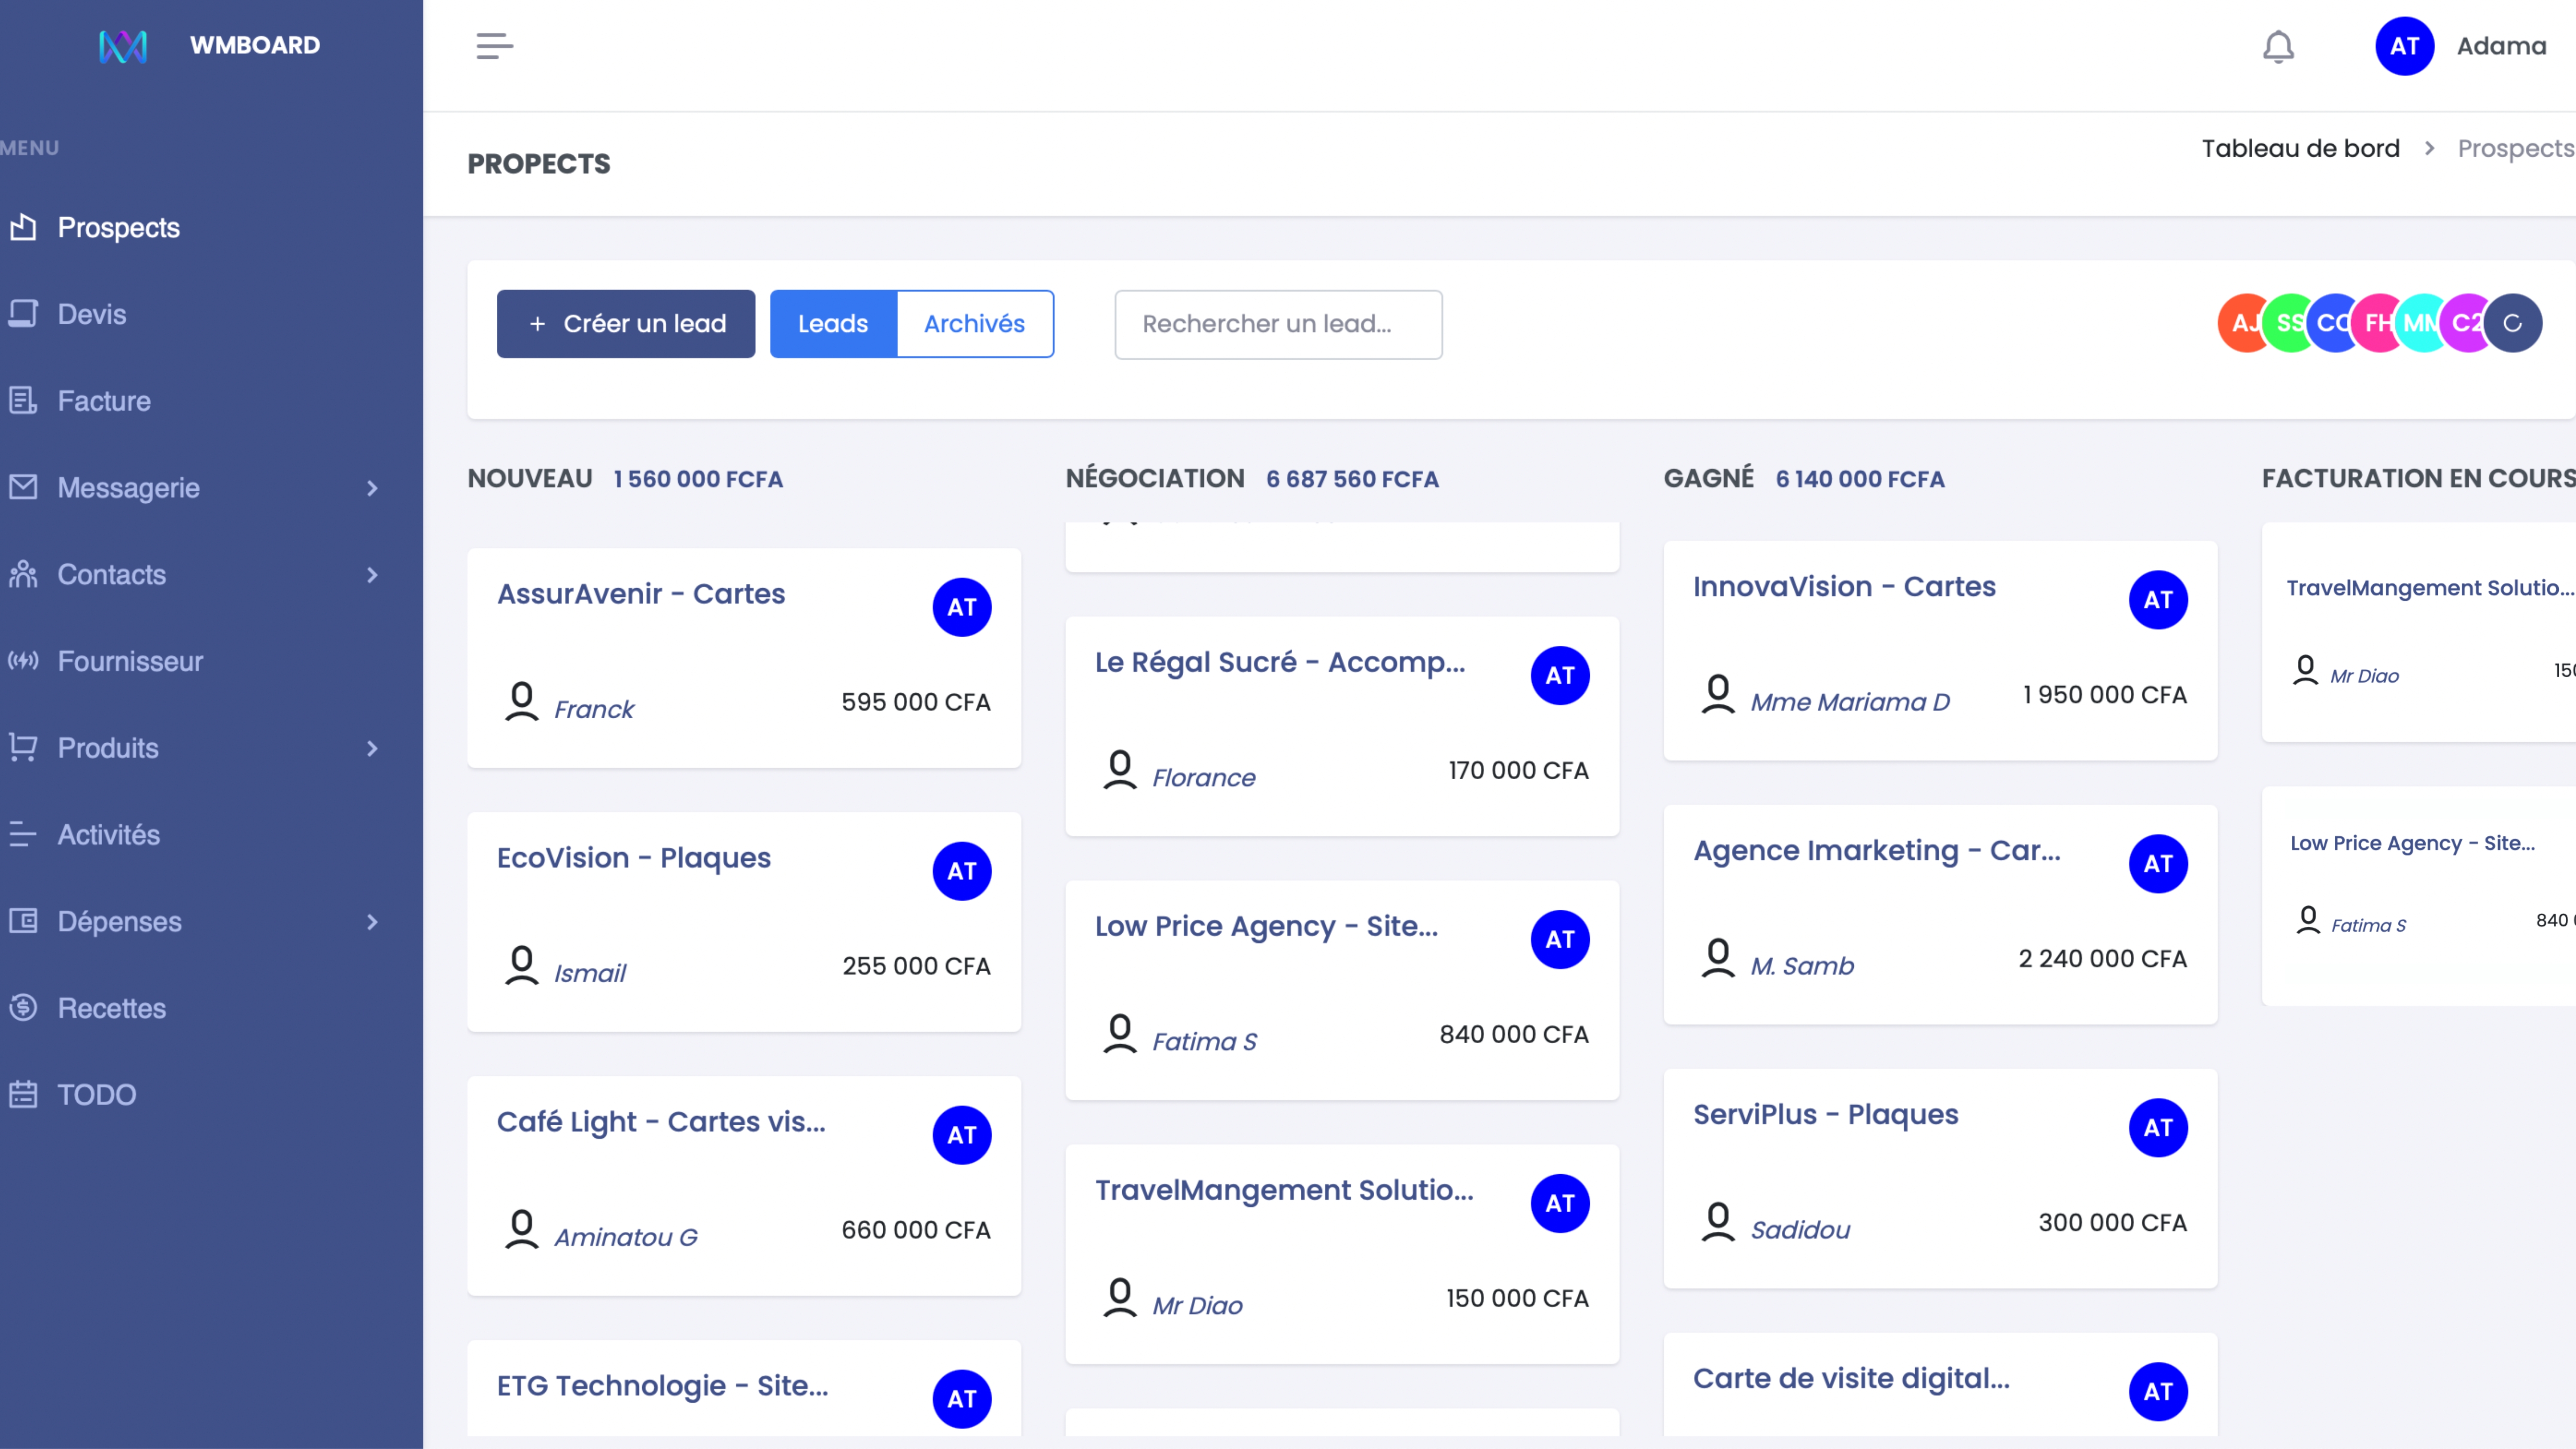Click the Prospects breadcrumb link

click(x=2515, y=148)
